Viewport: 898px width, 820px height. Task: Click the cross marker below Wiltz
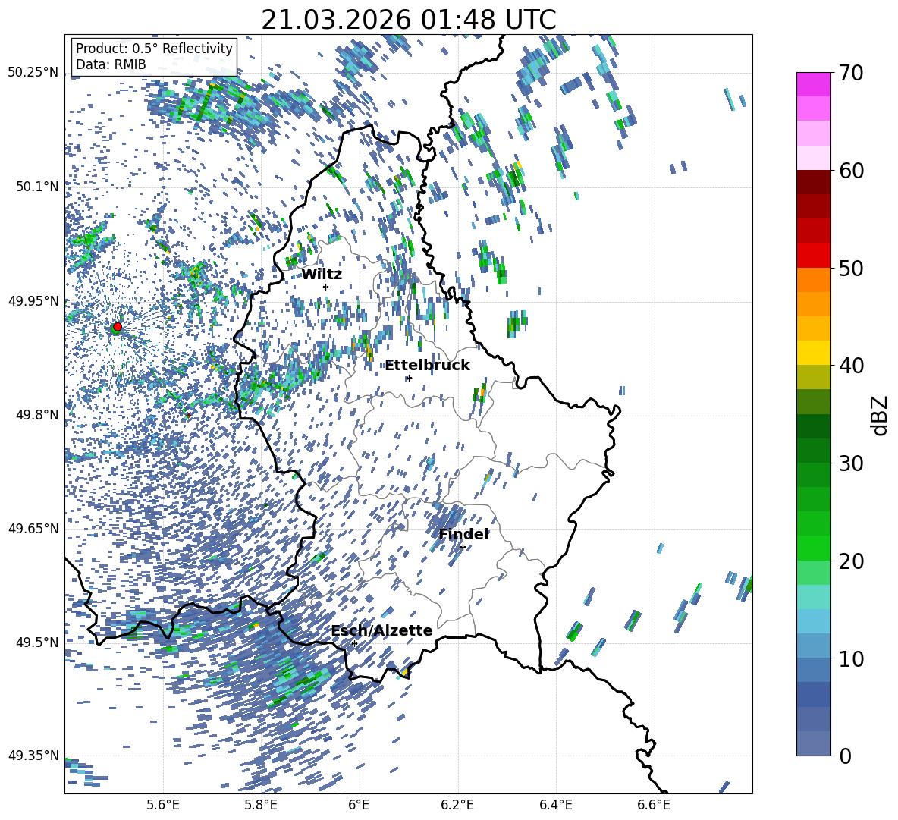click(325, 287)
